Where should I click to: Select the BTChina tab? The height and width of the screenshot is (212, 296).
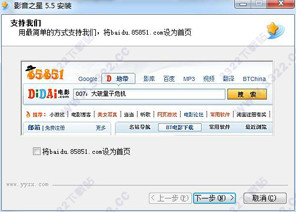(254, 79)
